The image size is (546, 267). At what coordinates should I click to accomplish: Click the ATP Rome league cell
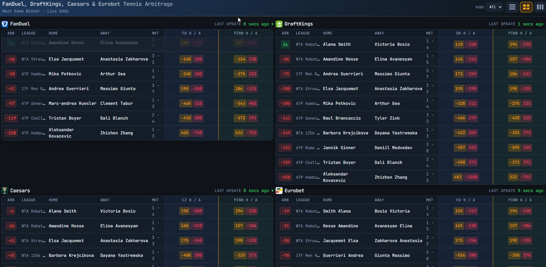[308, 148]
